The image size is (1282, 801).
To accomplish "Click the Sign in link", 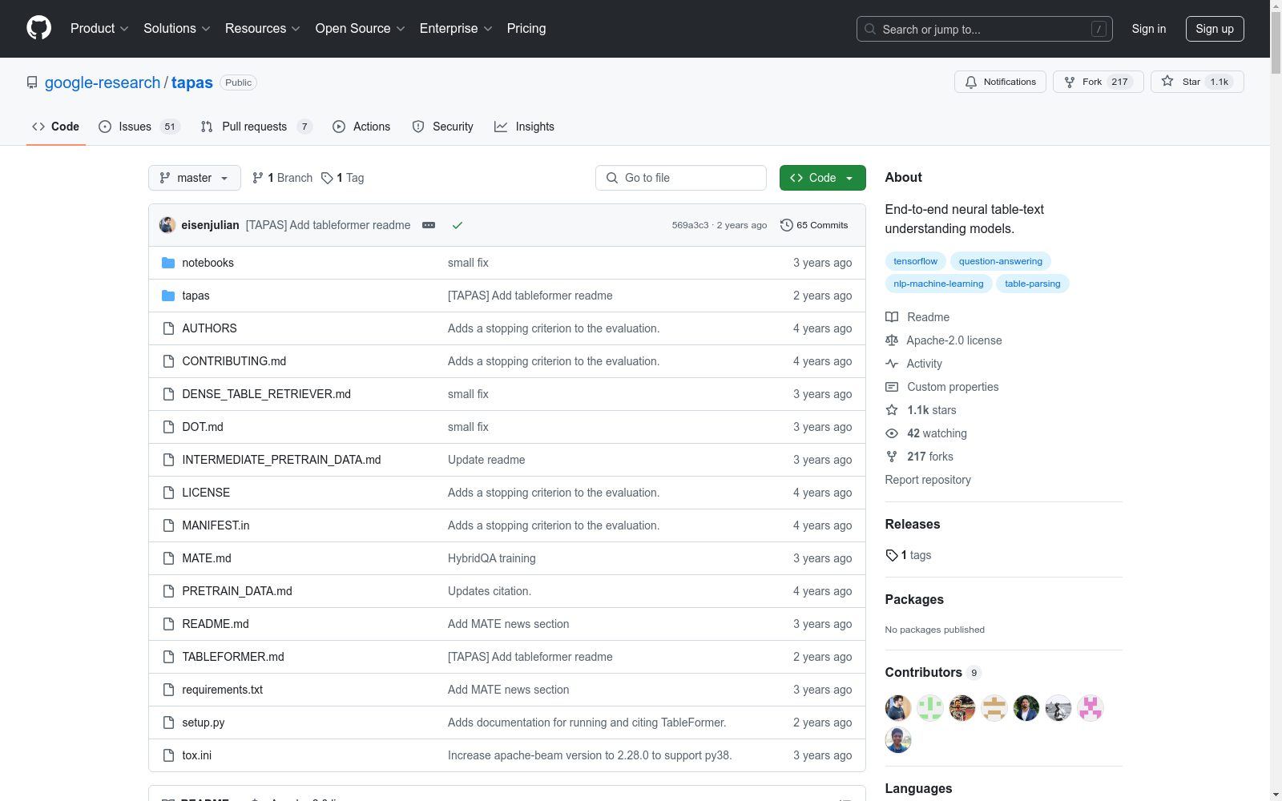I will point(1149,29).
